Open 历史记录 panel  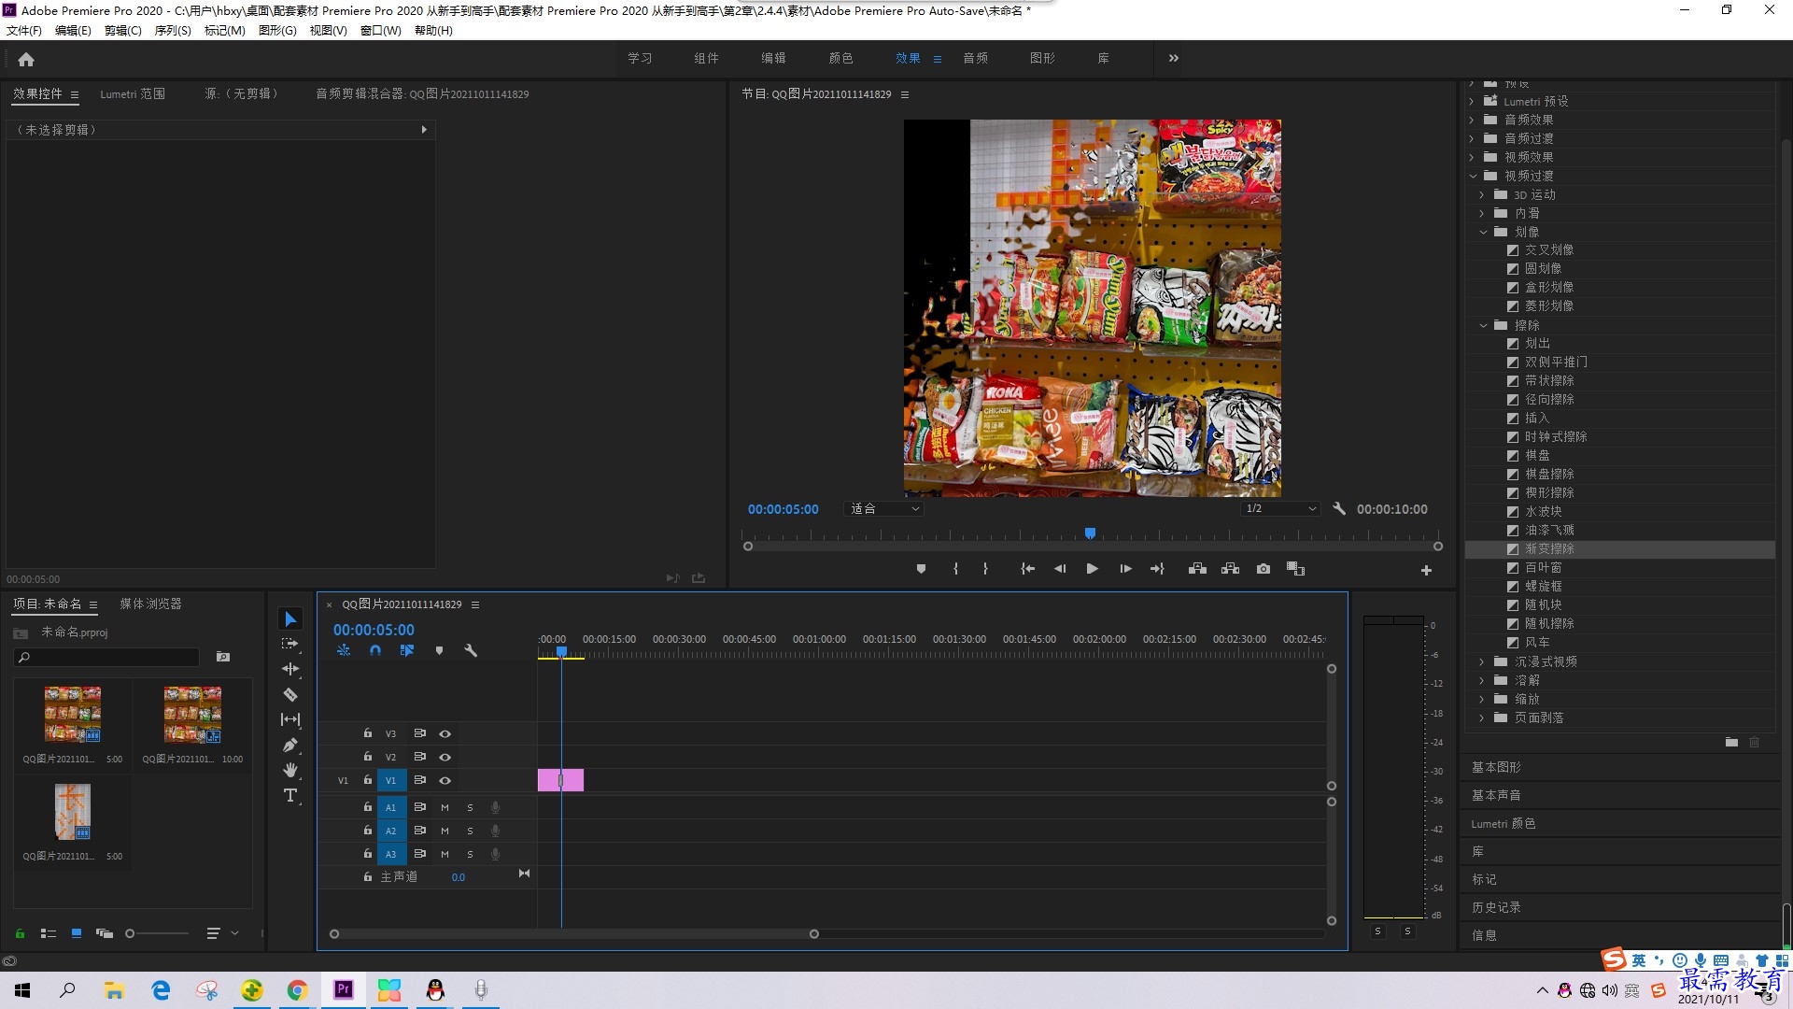[x=1496, y=907]
